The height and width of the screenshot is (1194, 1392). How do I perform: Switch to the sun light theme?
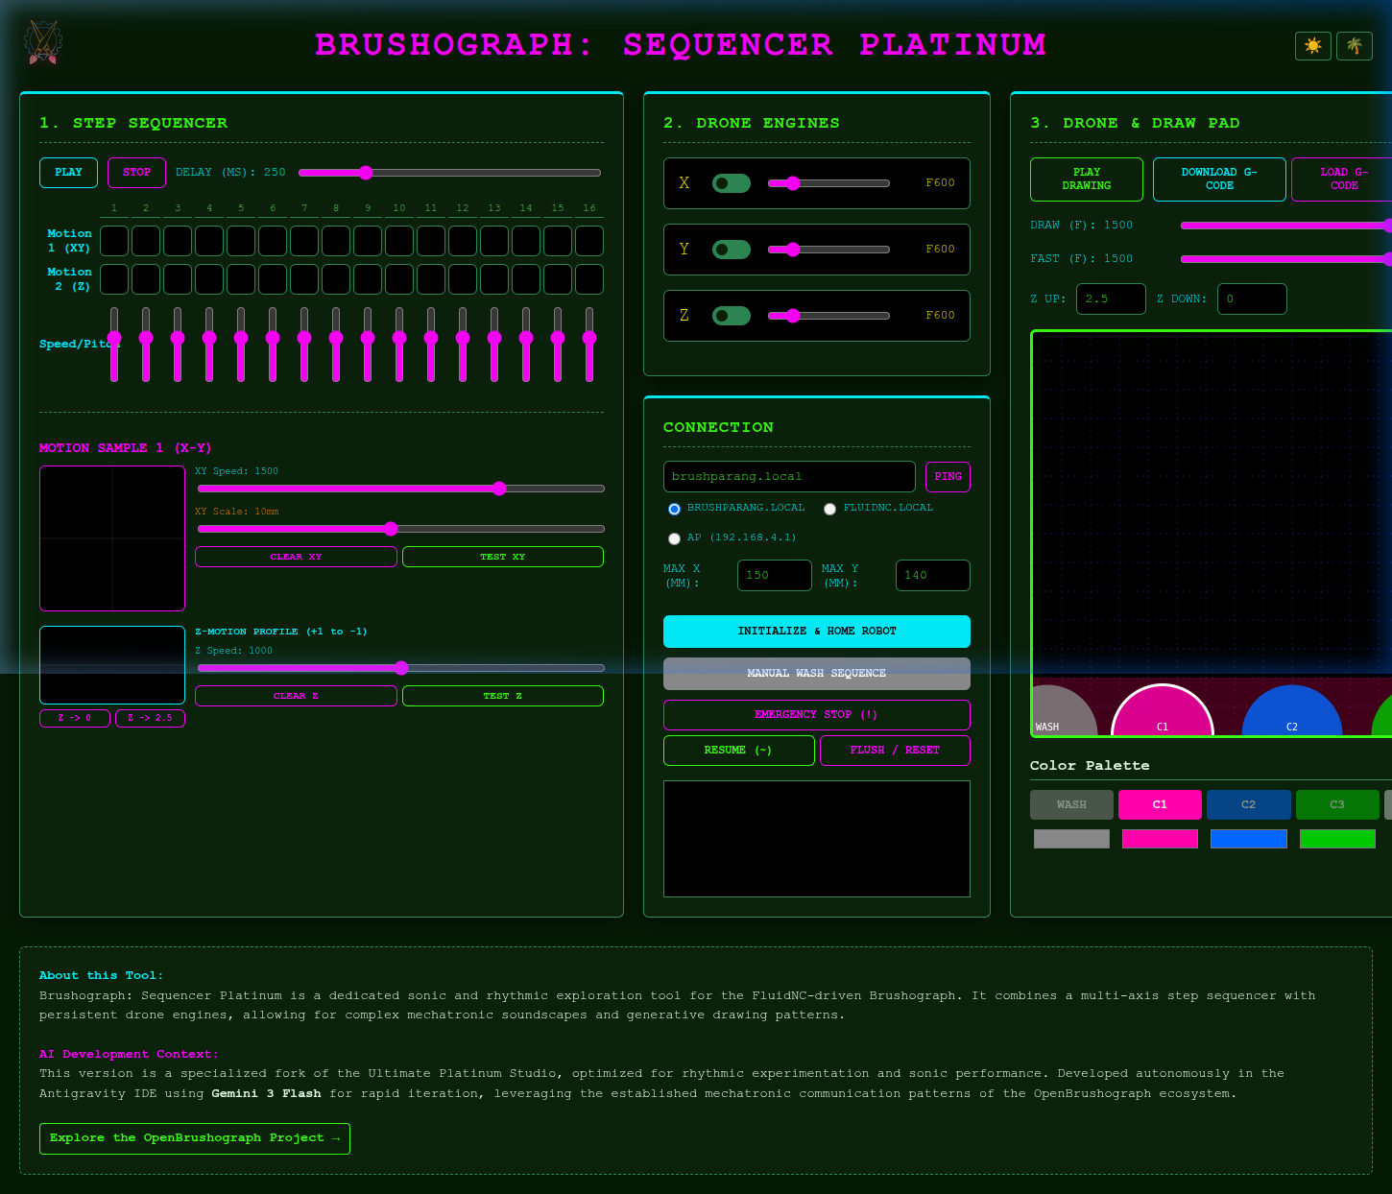[1312, 46]
